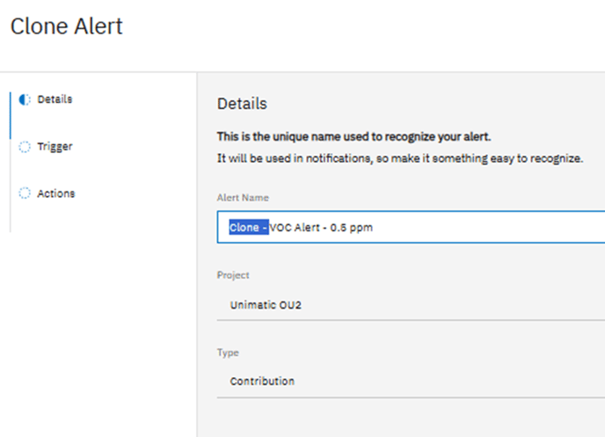The height and width of the screenshot is (437, 605).
Task: Select the Project field Unimatic OU2
Action: coord(263,304)
